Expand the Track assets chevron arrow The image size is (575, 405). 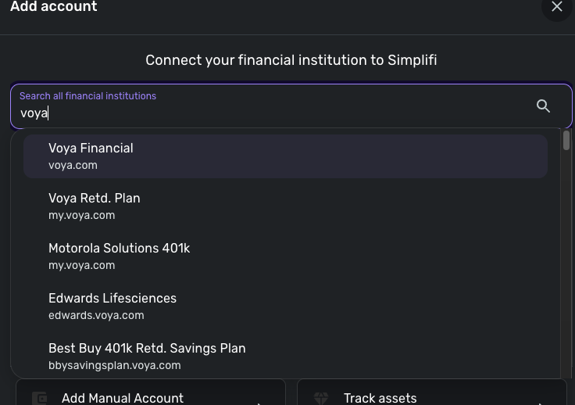coord(541,402)
